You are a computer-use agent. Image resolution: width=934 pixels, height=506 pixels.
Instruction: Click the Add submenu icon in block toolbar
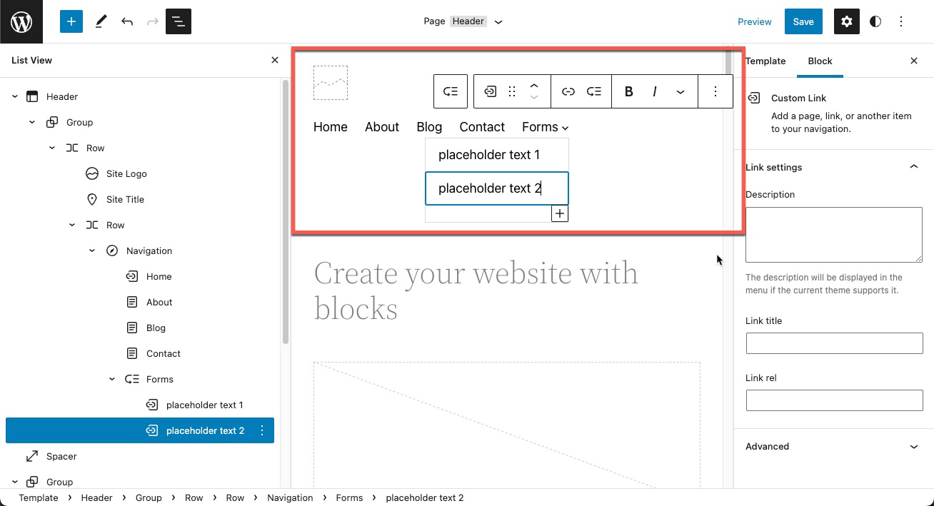point(594,91)
